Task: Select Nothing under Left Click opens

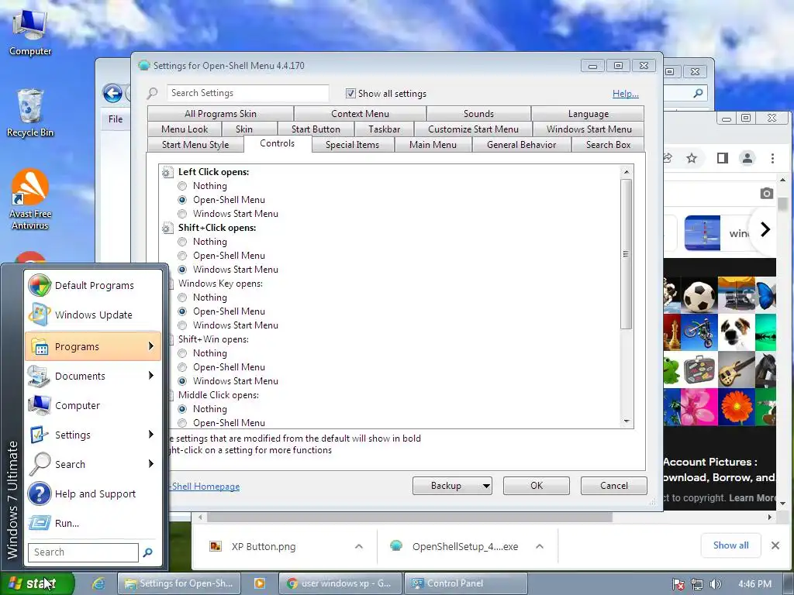Action: [182, 186]
